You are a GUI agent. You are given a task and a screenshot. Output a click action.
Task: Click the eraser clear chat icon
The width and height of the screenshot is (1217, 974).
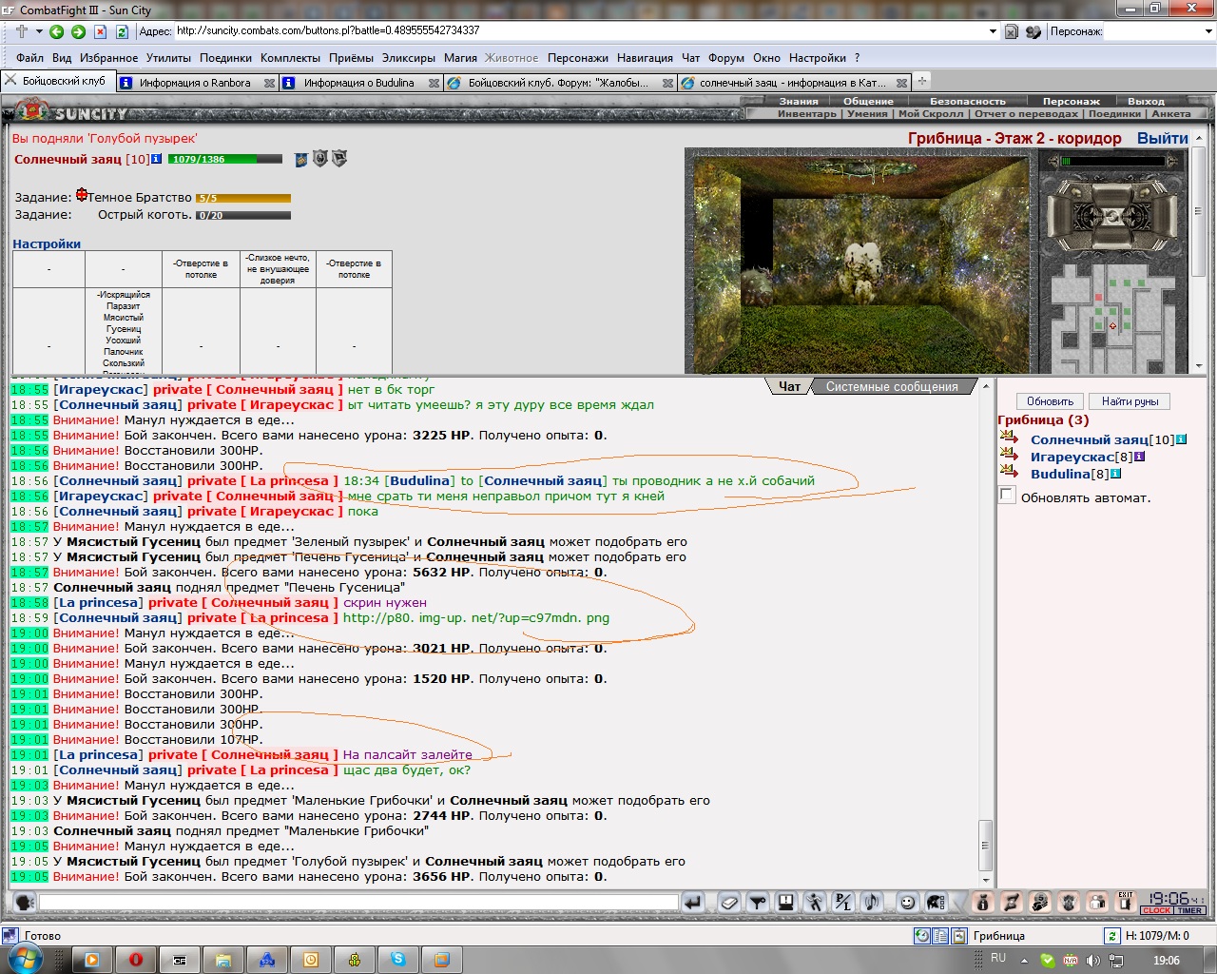(729, 902)
